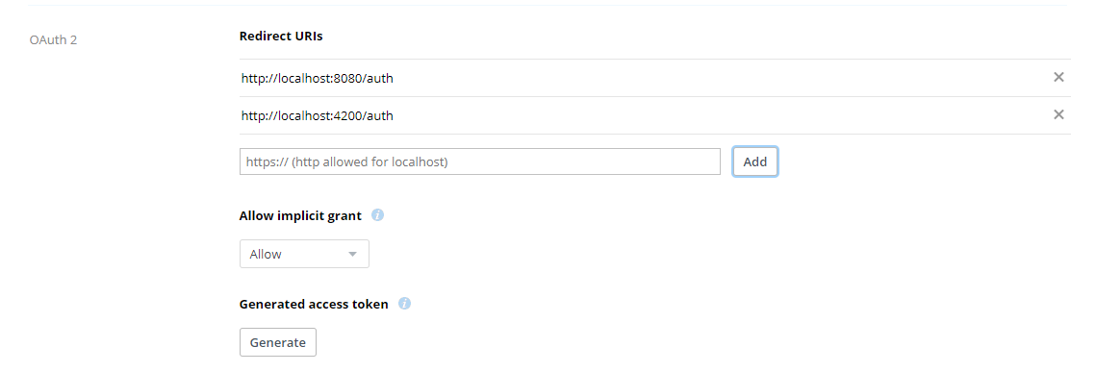
Task: Focus the https:// redirect URI input field
Action: pyautogui.click(x=479, y=161)
